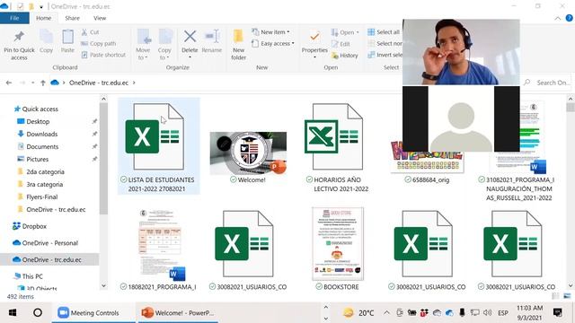Click the Copy ribbon icon
The image size is (575, 323).
pos(46,37)
